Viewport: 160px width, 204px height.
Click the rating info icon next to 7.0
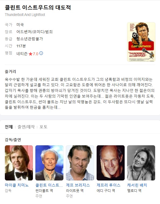[x=41, y=53]
